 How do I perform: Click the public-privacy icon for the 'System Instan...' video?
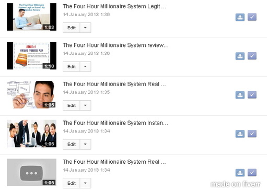(x=240, y=134)
